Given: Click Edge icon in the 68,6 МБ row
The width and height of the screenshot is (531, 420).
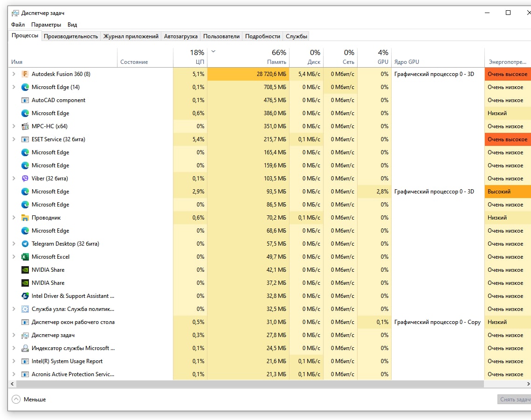Looking at the screenshot, I should (x=25, y=231).
